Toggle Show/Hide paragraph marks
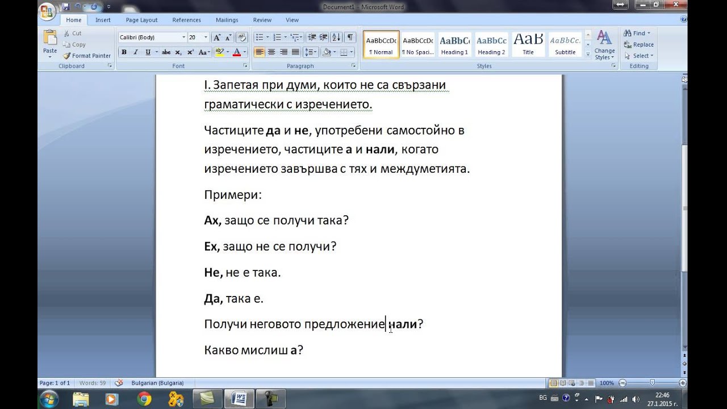727x409 pixels. point(350,37)
